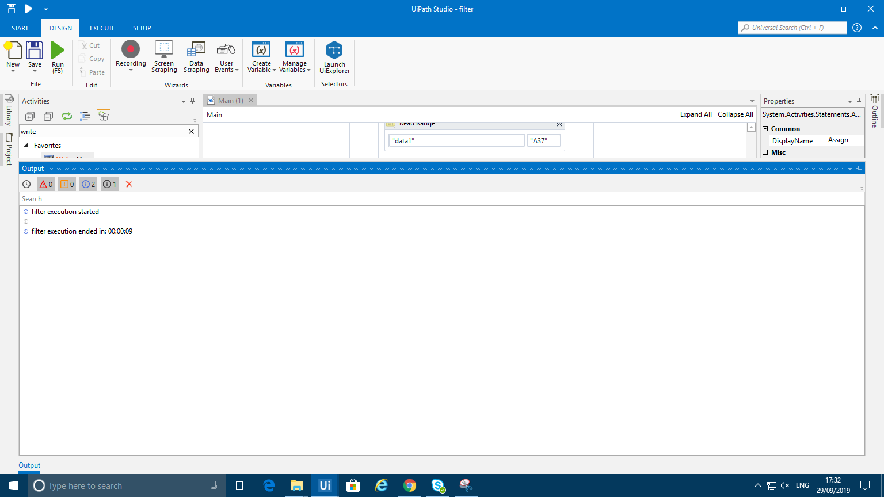884x497 pixels.
Task: Click Paste in the Edit group
Action: coord(92,72)
